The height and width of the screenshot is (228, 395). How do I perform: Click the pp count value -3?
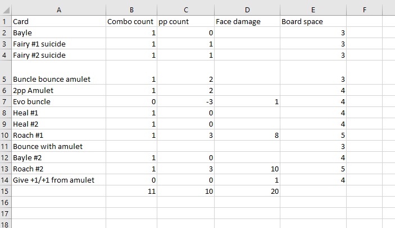[181, 101]
